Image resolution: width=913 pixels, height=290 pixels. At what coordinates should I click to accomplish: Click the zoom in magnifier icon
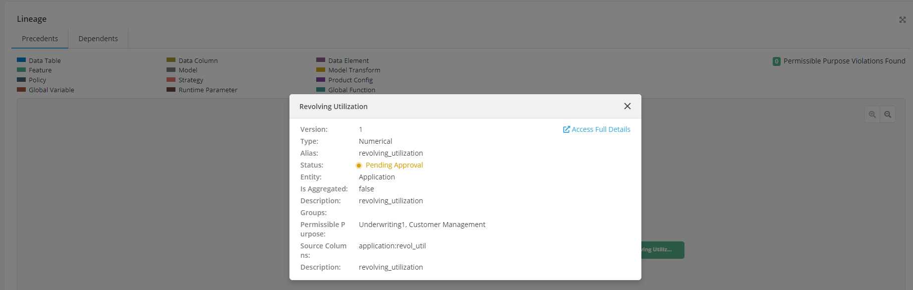click(872, 115)
